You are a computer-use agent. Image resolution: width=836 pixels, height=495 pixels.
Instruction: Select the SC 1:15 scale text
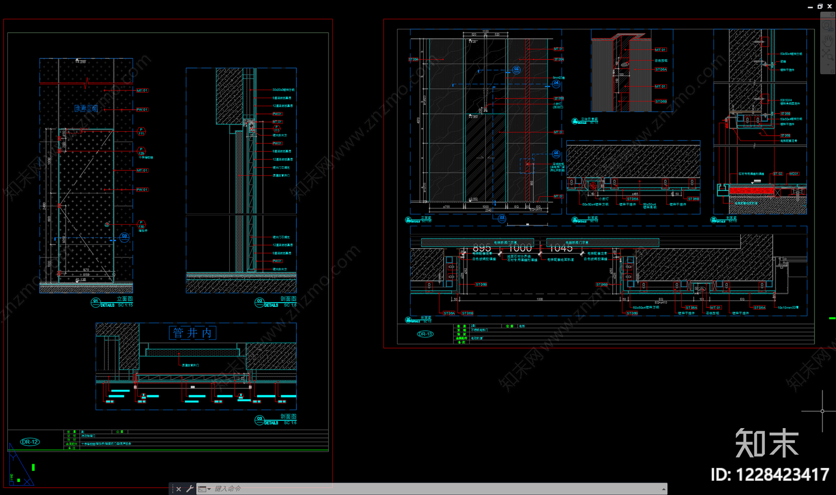click(x=125, y=305)
